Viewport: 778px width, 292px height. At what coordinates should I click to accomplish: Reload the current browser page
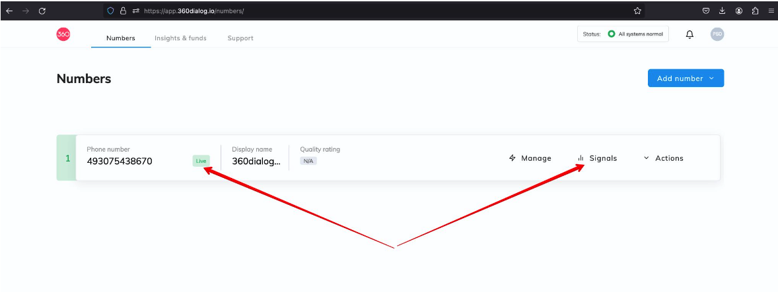(x=42, y=11)
